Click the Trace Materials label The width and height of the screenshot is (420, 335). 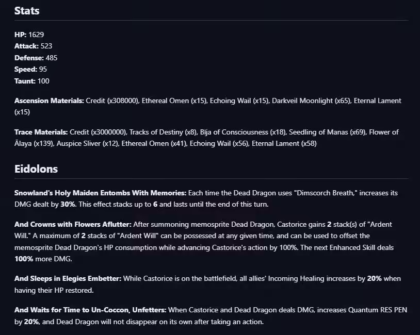pos(41,132)
